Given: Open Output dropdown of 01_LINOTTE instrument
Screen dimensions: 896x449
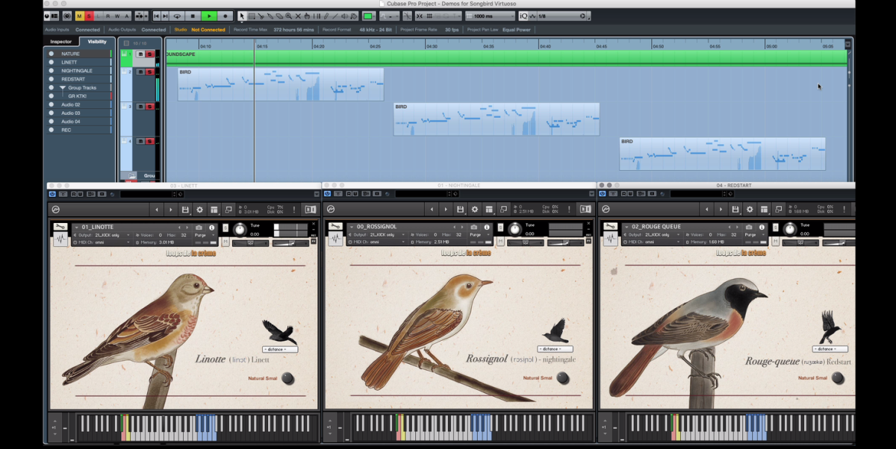Looking at the screenshot, I should pyautogui.click(x=102, y=235).
